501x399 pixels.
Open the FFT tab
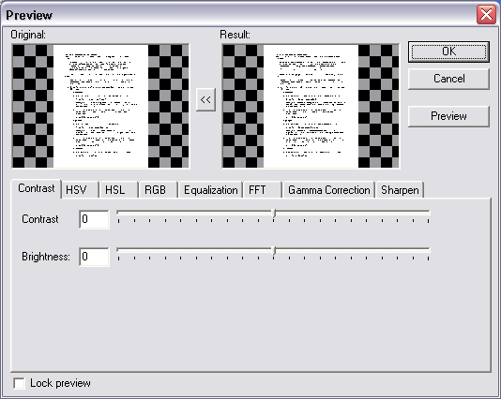[x=262, y=190]
